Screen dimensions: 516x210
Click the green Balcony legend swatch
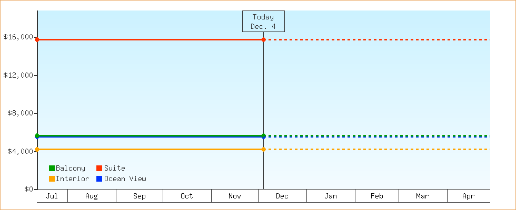pyautogui.click(x=52, y=169)
